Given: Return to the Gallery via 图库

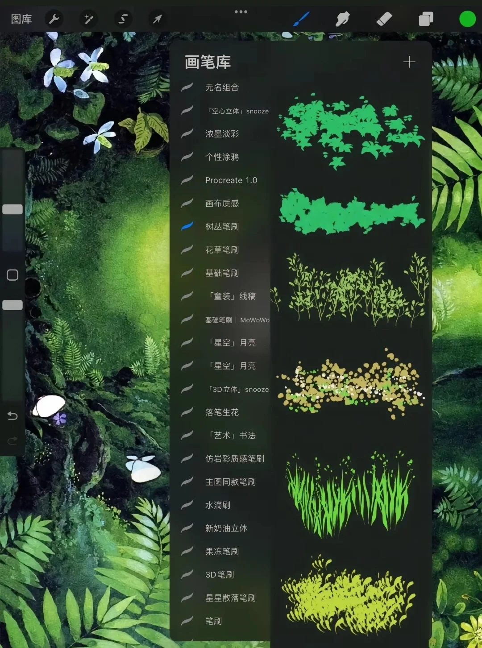Looking at the screenshot, I should tap(21, 19).
